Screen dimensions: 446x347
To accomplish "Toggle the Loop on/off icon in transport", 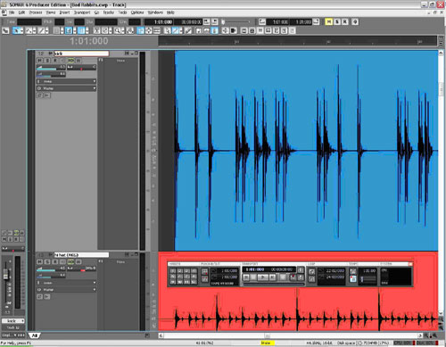I will (311, 271).
